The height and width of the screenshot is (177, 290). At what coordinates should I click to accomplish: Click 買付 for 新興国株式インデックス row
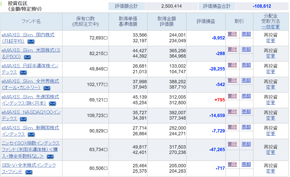tap(232, 127)
